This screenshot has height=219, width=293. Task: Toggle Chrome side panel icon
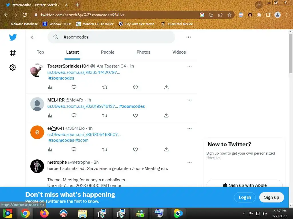click(x=268, y=15)
